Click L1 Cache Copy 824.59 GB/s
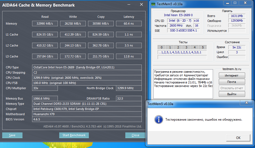 (101, 34)
